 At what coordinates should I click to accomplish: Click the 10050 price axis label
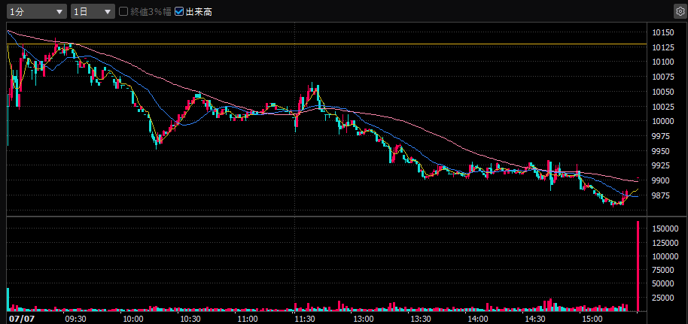pos(663,92)
